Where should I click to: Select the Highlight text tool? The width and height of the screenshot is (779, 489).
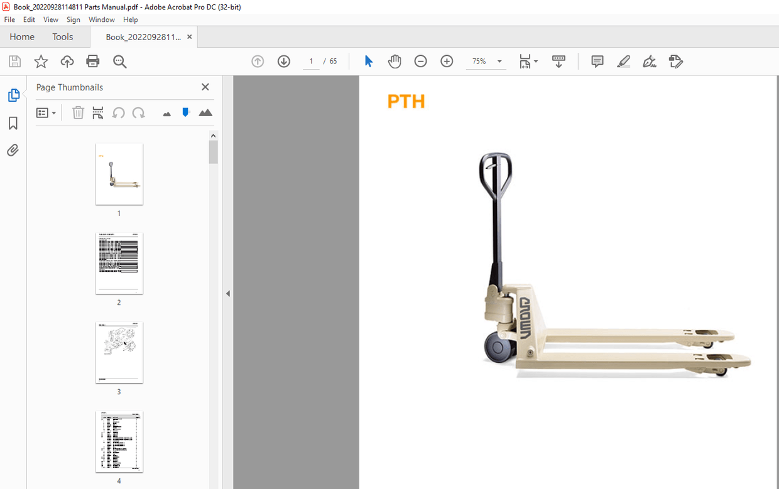point(623,61)
